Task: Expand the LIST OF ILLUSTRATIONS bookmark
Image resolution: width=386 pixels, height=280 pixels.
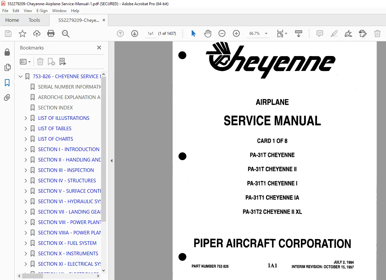Action: pos(26,118)
